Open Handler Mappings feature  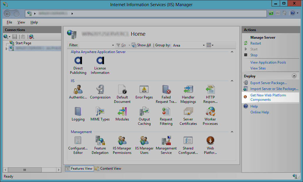[x=188, y=94]
